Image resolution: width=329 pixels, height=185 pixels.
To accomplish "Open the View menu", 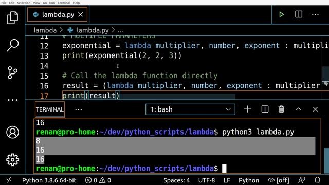I will [36, 3].
